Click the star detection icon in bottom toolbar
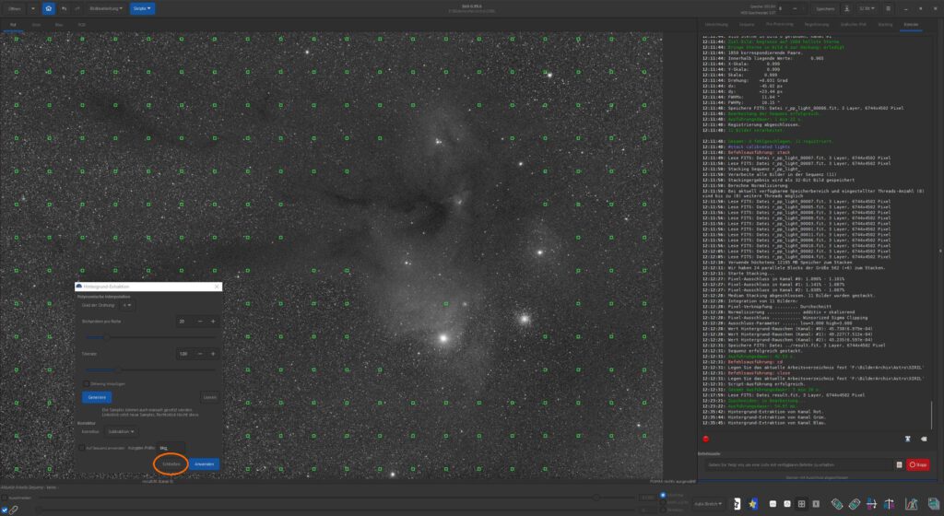The height and width of the screenshot is (516, 944). click(753, 504)
